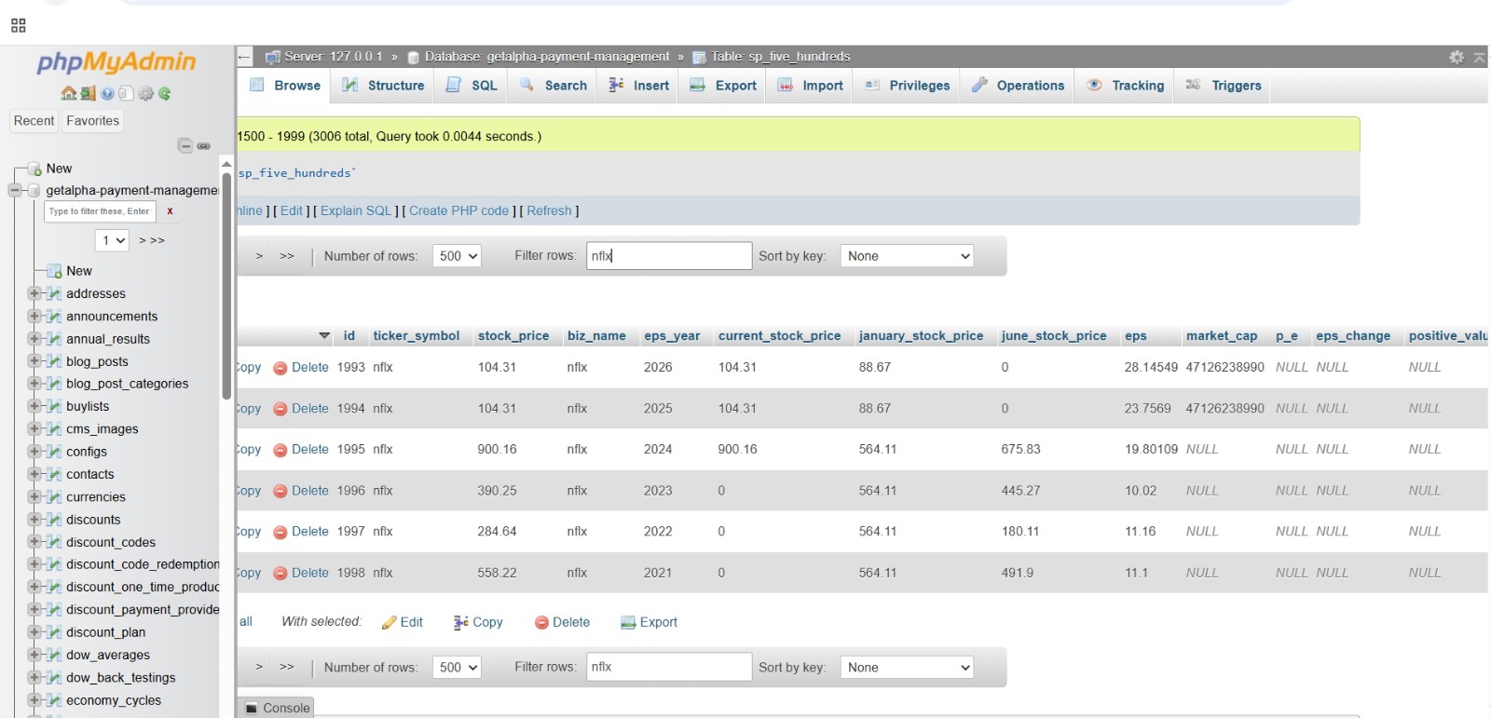Click the Favorites button in sidebar
The image size is (1491, 718).
pos(92,121)
